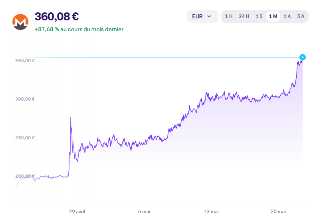
Task: Switch chart to the 1 A range
Action: 287,16
